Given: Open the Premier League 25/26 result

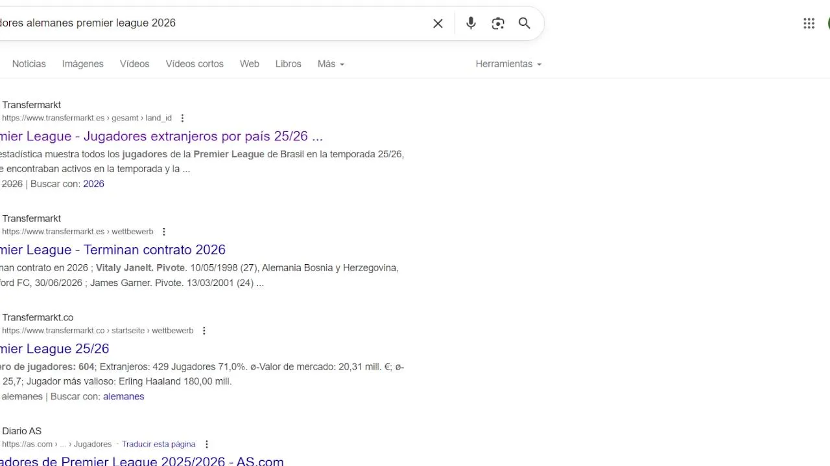Looking at the screenshot, I should (54, 349).
